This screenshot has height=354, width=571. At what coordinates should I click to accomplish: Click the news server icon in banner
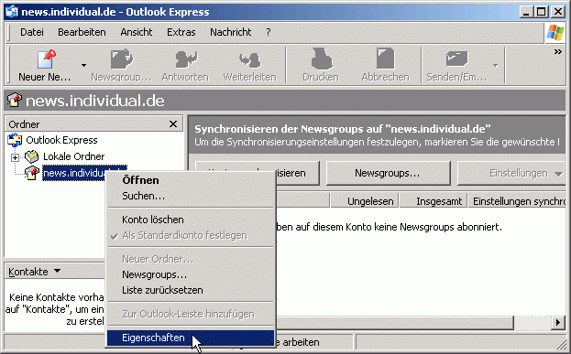(15, 100)
